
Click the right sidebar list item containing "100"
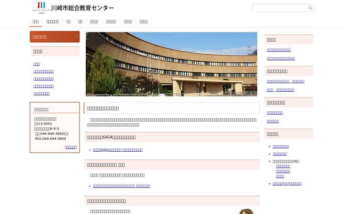click(x=286, y=161)
